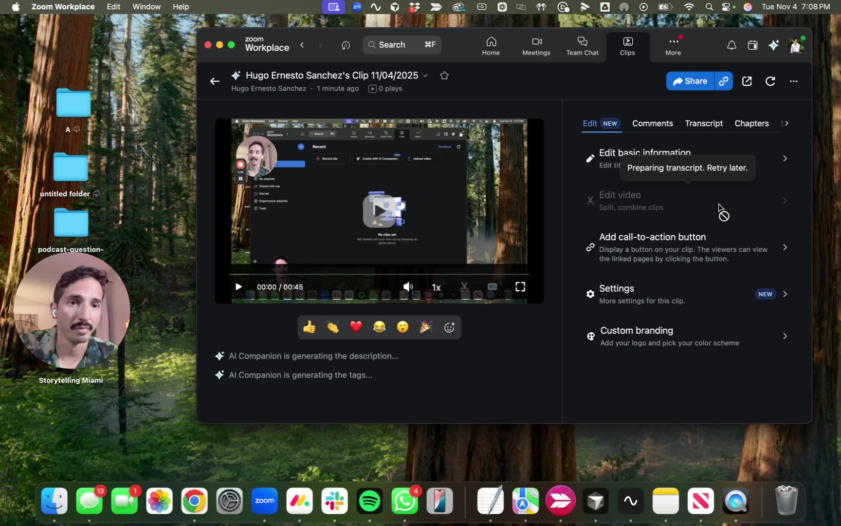Expand Add call-to-action button chevron
The width and height of the screenshot is (841, 526).
click(785, 247)
